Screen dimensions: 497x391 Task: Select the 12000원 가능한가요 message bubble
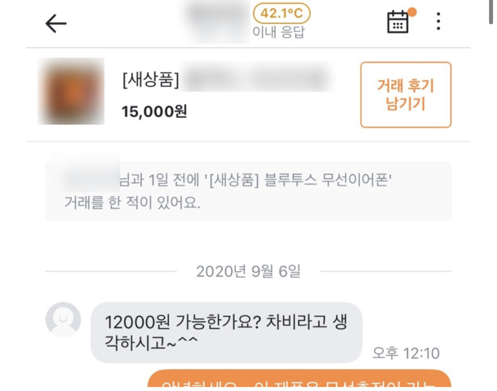point(226,332)
